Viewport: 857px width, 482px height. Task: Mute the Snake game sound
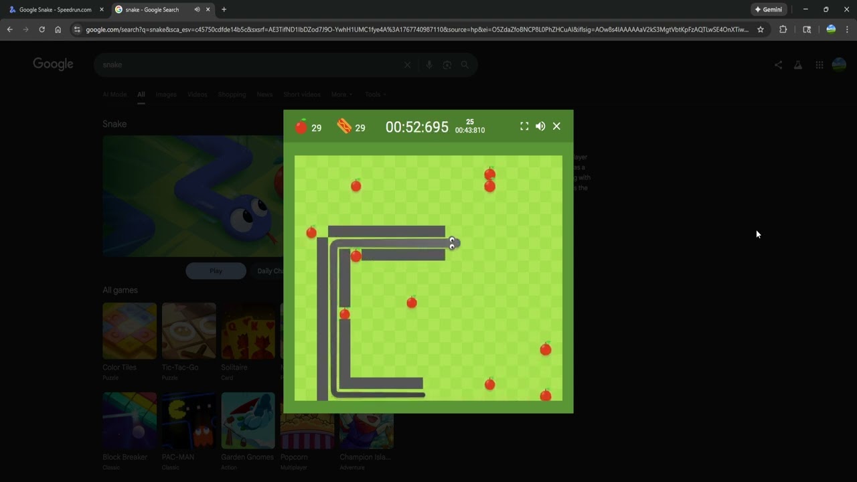(x=540, y=126)
